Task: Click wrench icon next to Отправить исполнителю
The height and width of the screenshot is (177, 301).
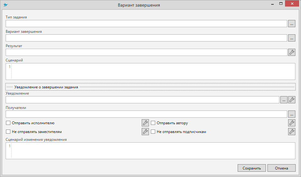Action: tap(145, 123)
